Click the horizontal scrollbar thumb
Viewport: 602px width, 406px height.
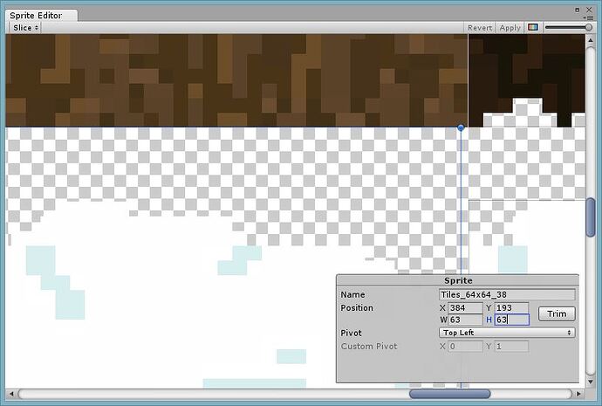tap(449, 394)
